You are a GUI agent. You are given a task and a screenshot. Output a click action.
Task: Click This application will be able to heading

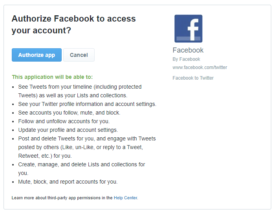[52, 77]
